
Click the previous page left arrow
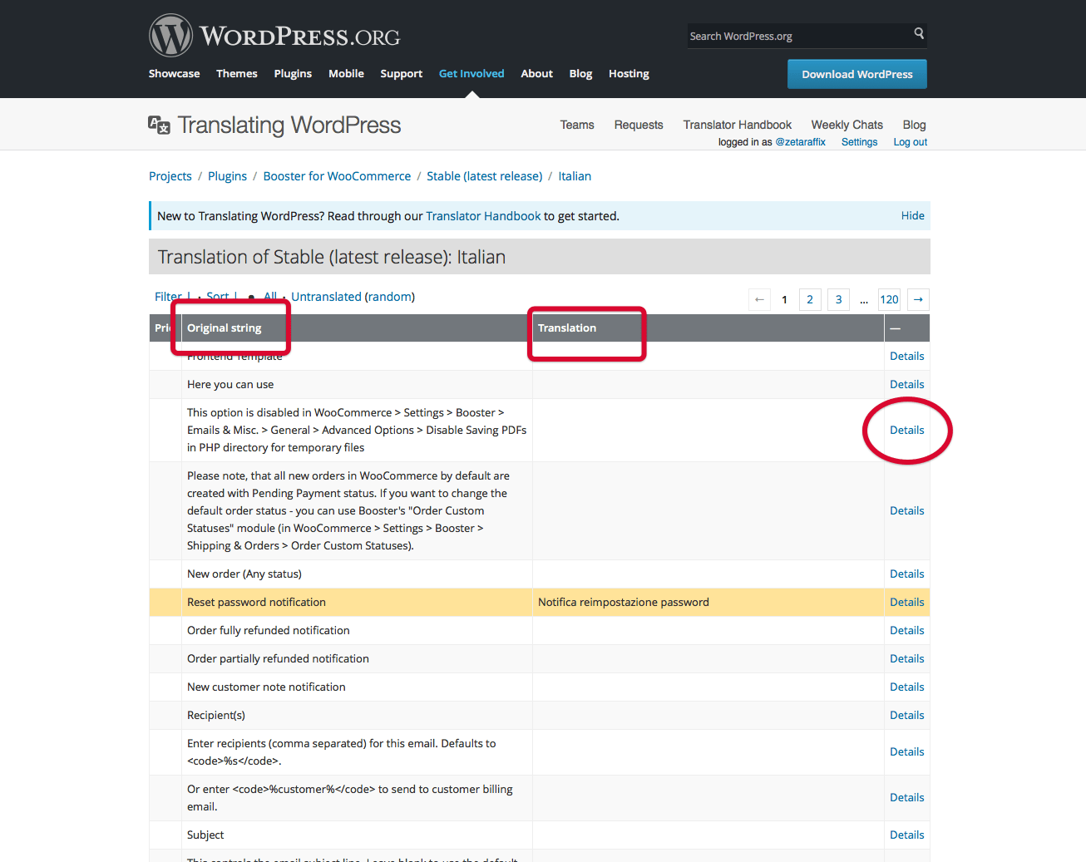(758, 299)
